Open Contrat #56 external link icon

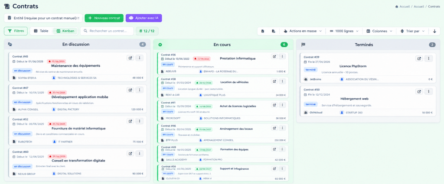tap(274, 169)
